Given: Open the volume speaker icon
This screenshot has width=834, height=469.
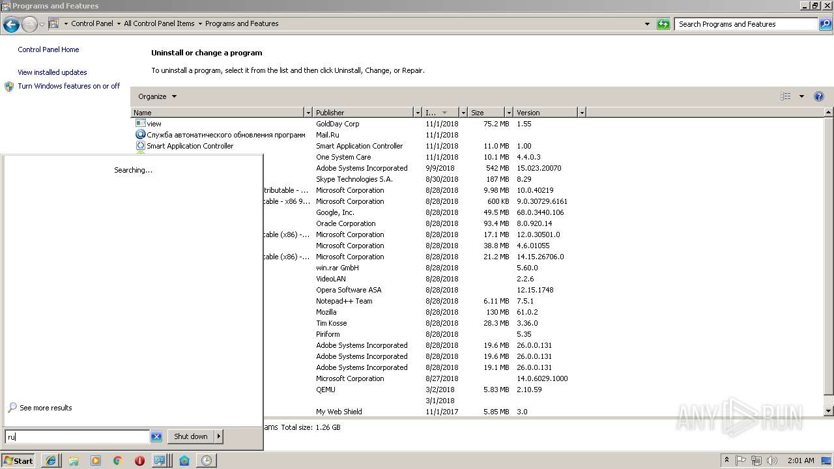Looking at the screenshot, I should point(772,461).
